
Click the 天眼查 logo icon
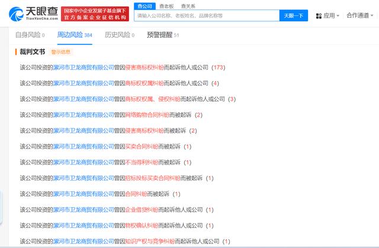[16, 14]
